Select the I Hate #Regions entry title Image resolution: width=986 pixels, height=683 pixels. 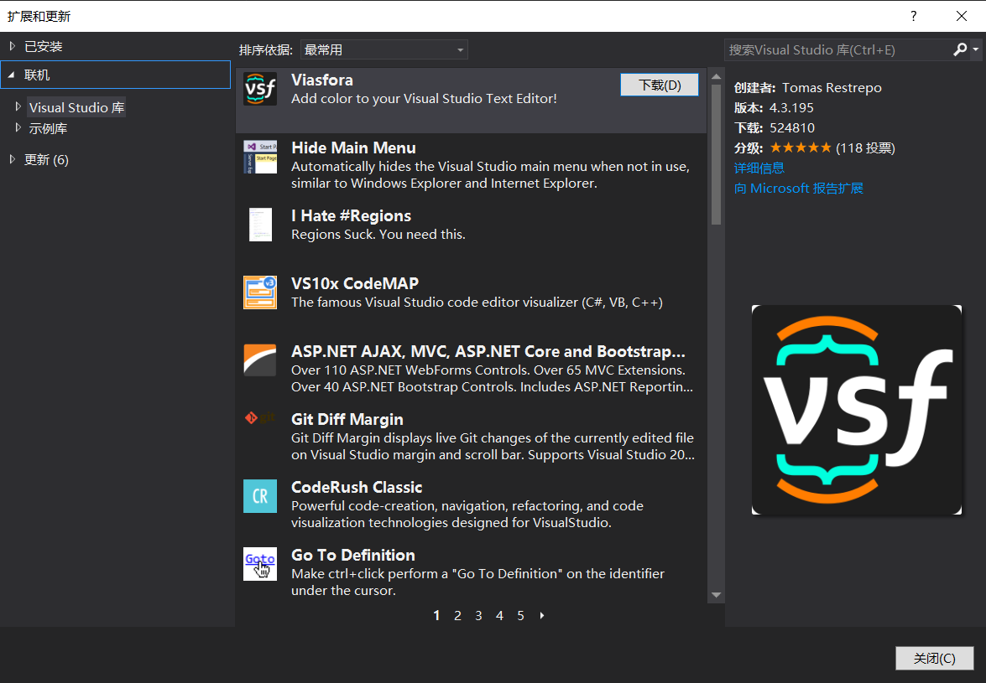[351, 216]
